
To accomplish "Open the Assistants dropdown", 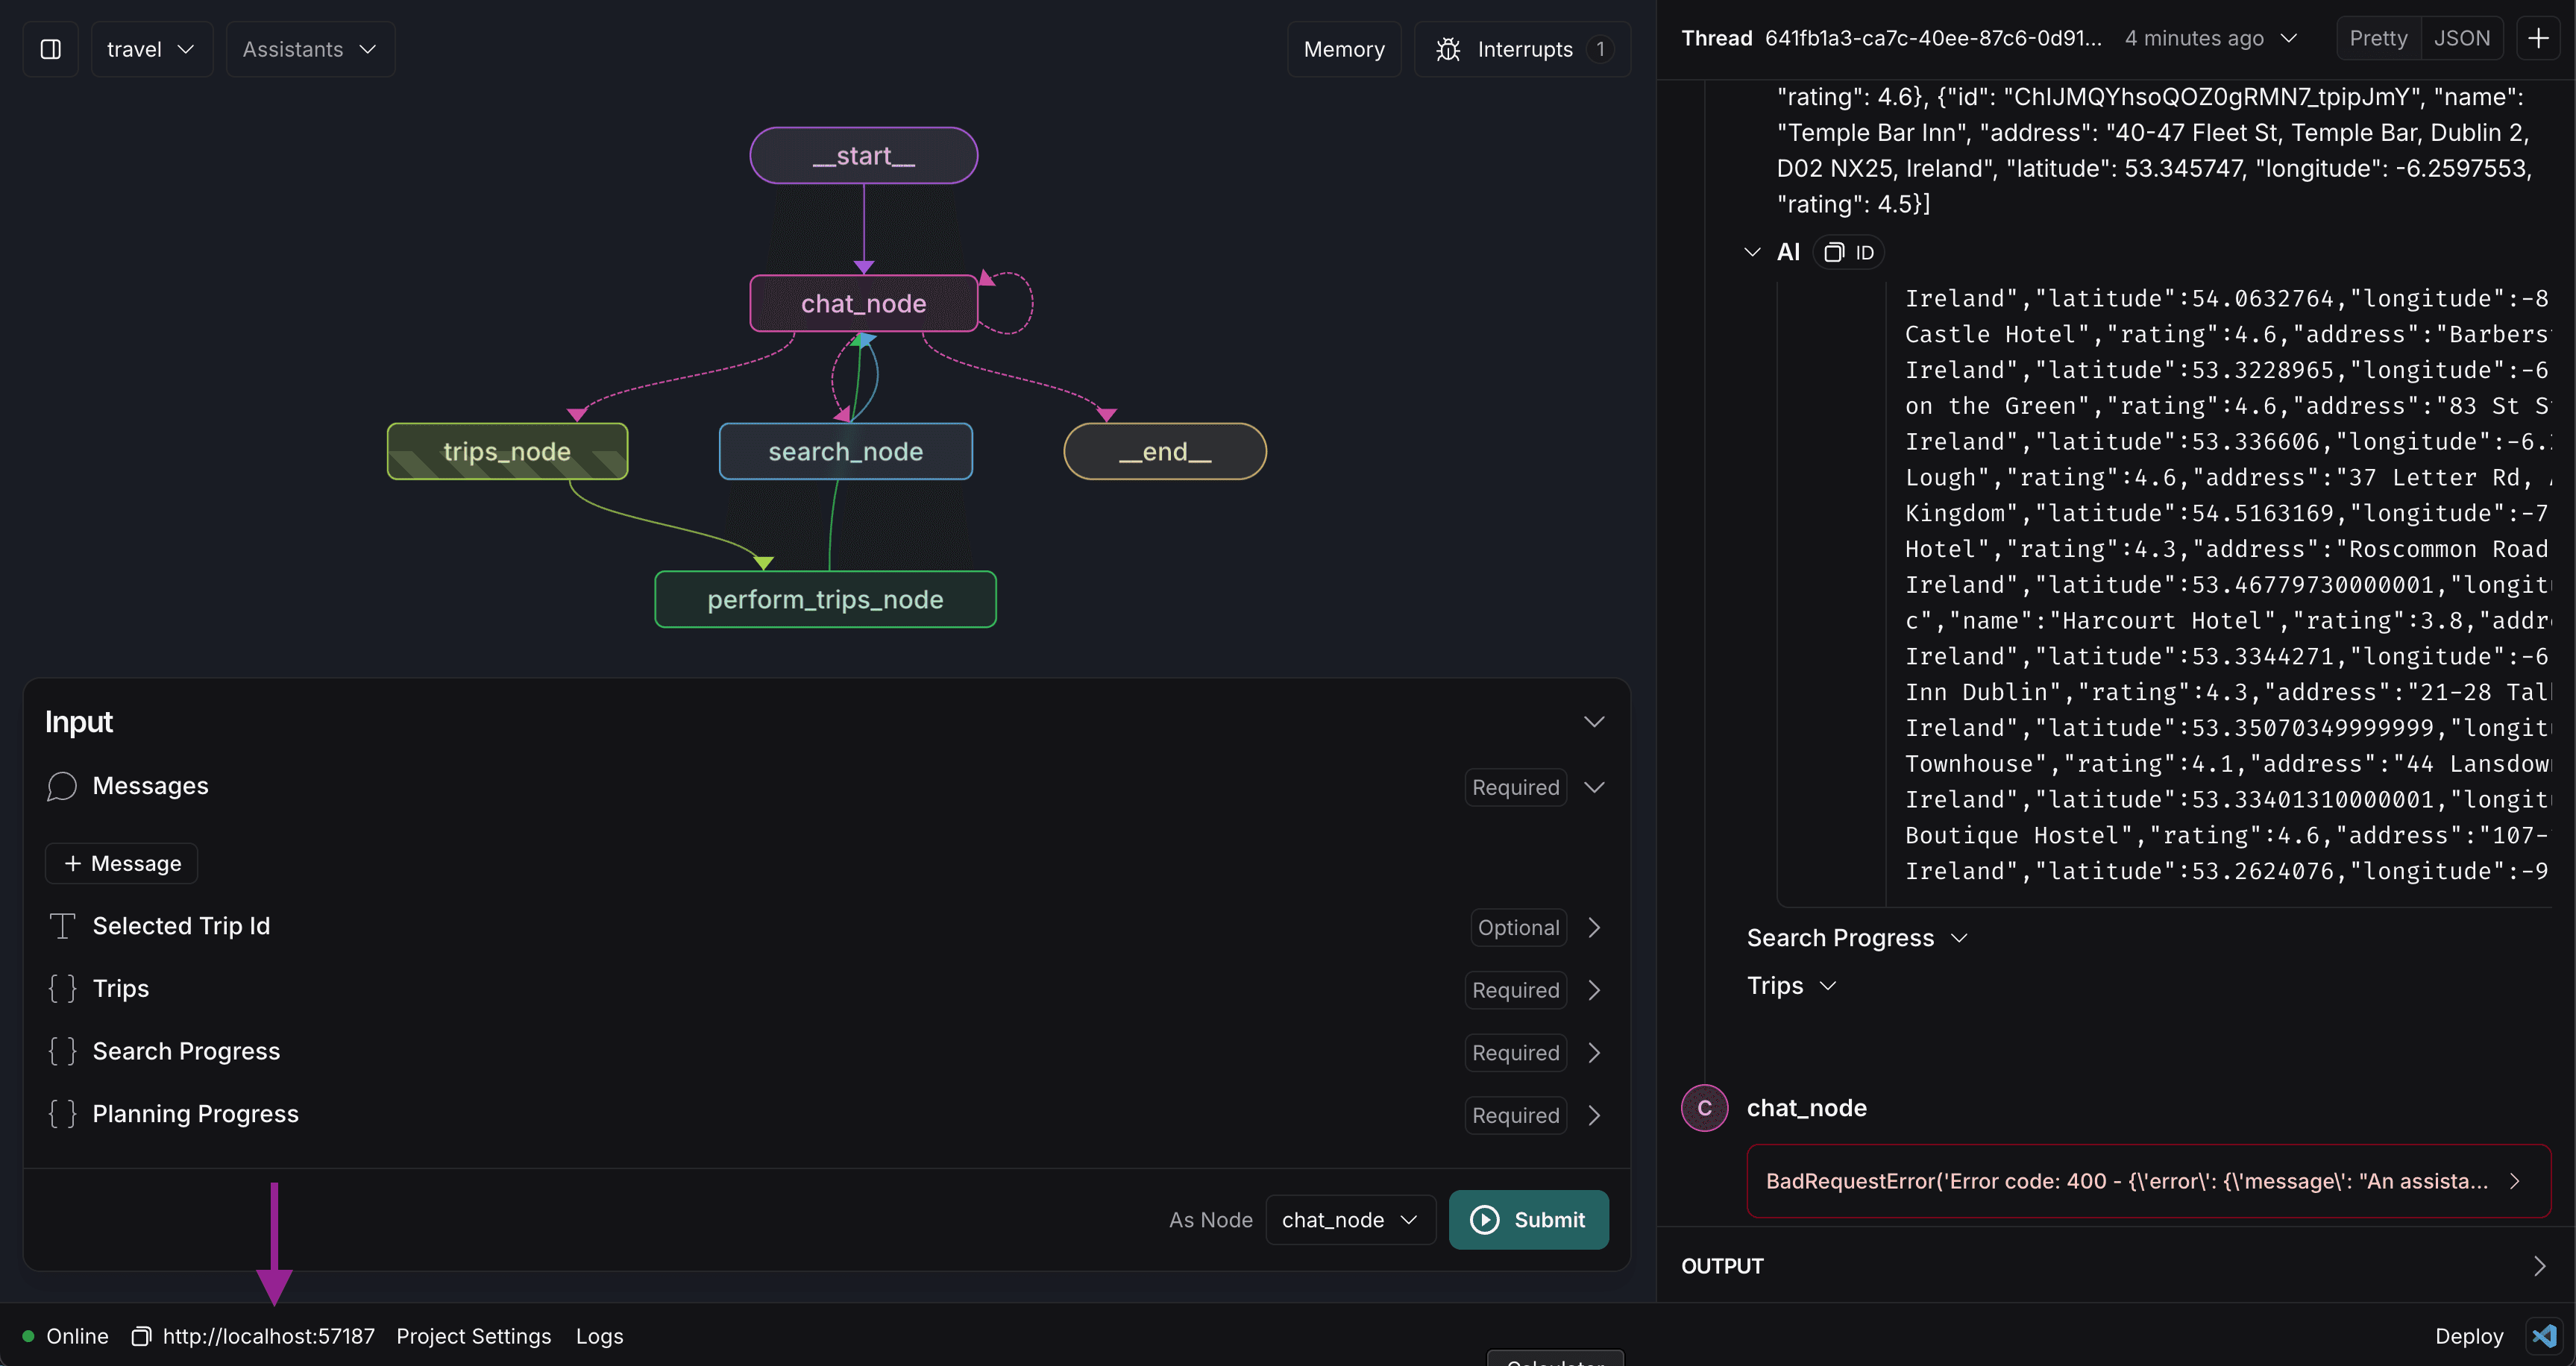I will coord(310,49).
